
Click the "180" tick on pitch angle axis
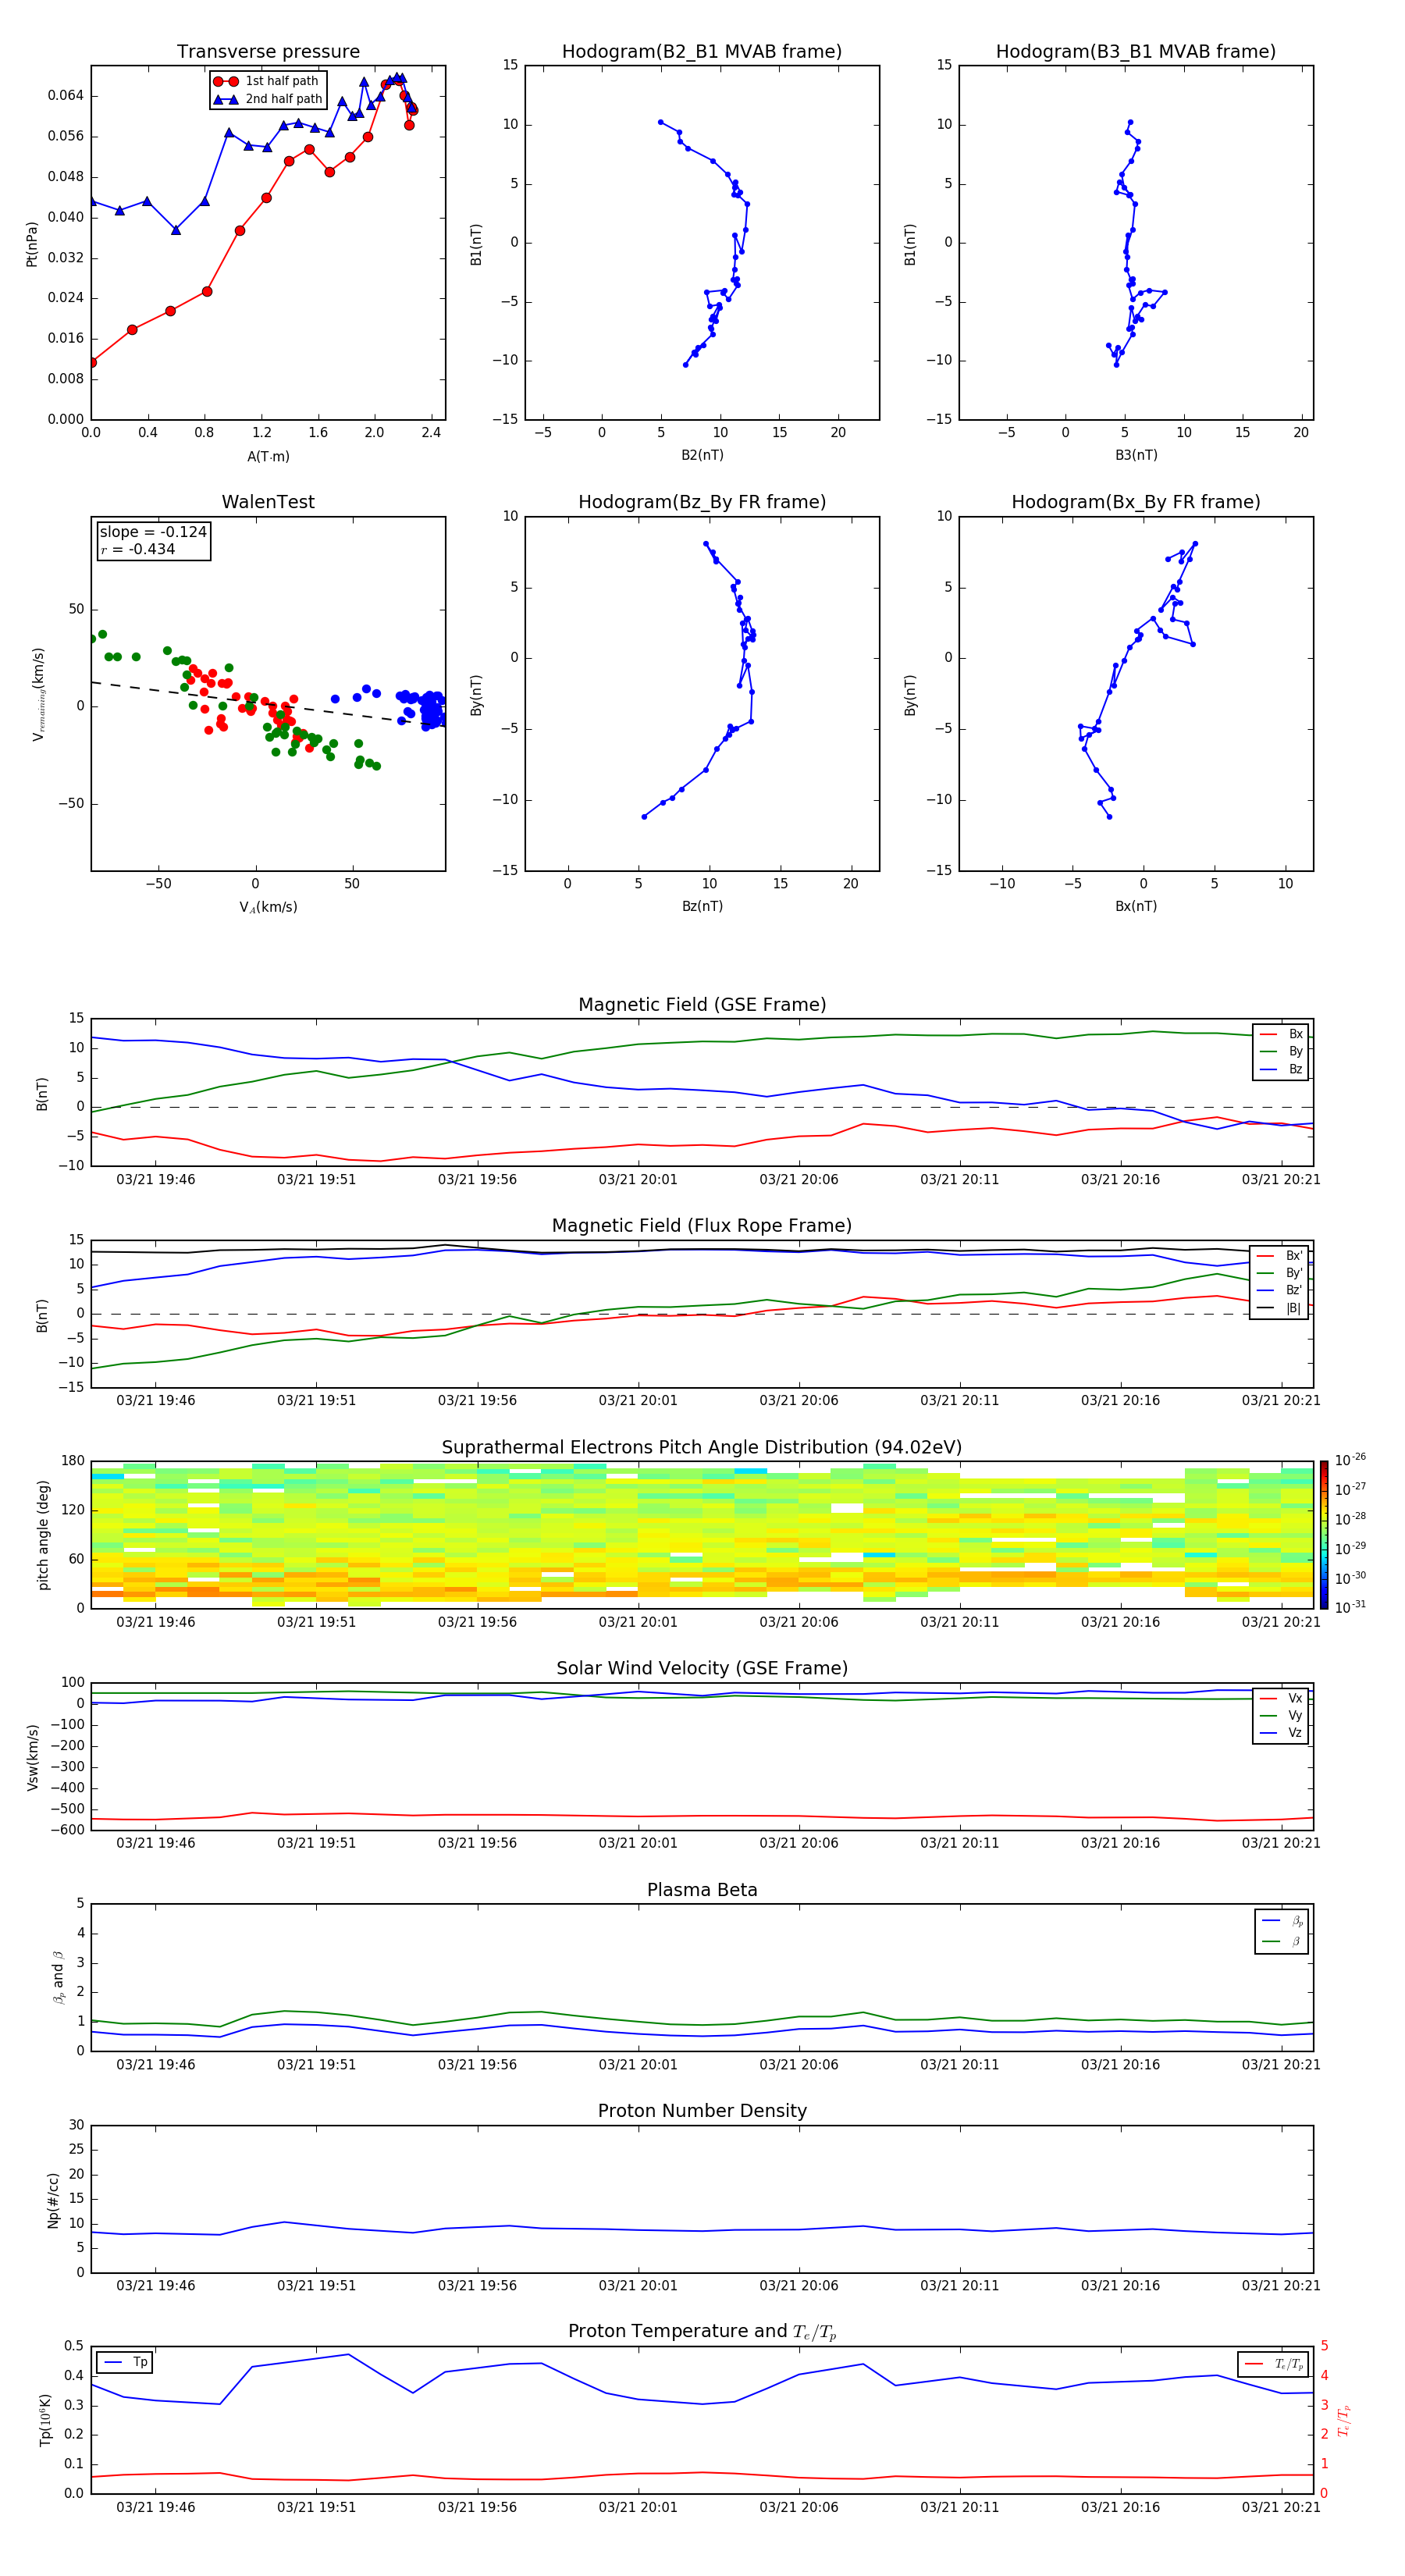(x=73, y=1461)
